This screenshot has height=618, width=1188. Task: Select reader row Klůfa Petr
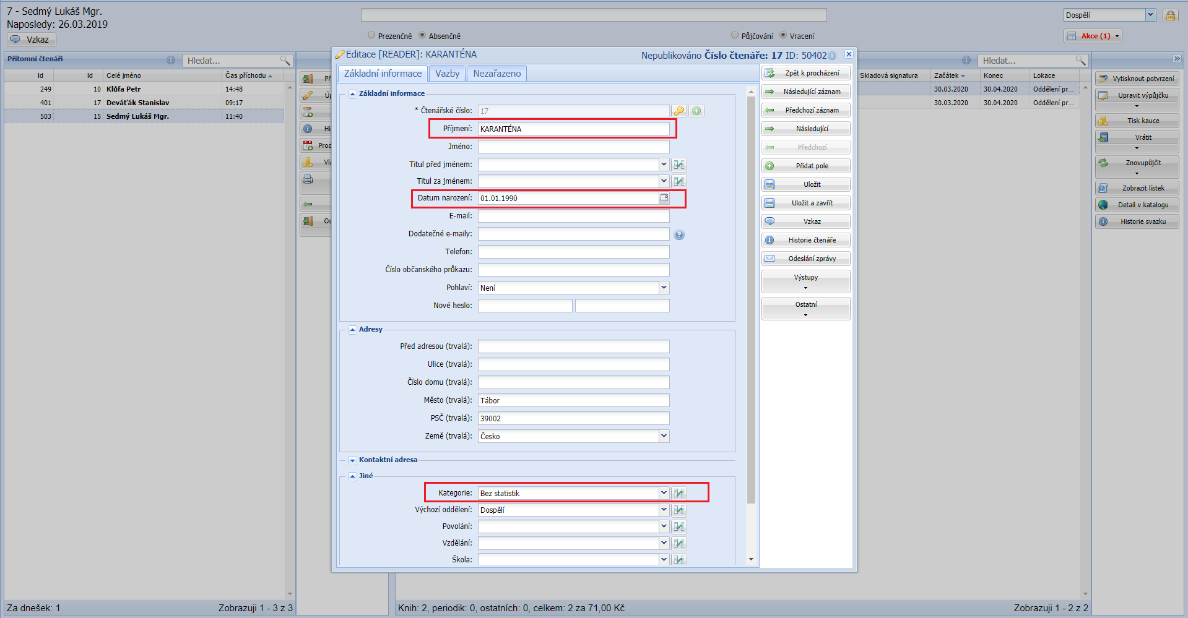pyautogui.click(x=144, y=89)
